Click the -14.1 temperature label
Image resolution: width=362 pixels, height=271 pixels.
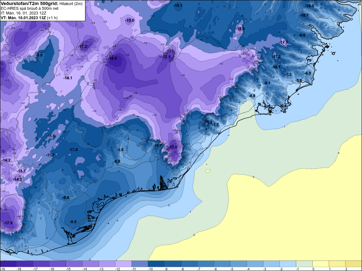coord(68,78)
